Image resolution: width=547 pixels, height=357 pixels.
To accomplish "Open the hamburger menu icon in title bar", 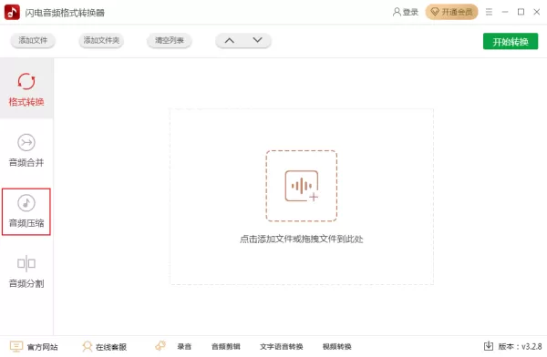I will (489, 12).
